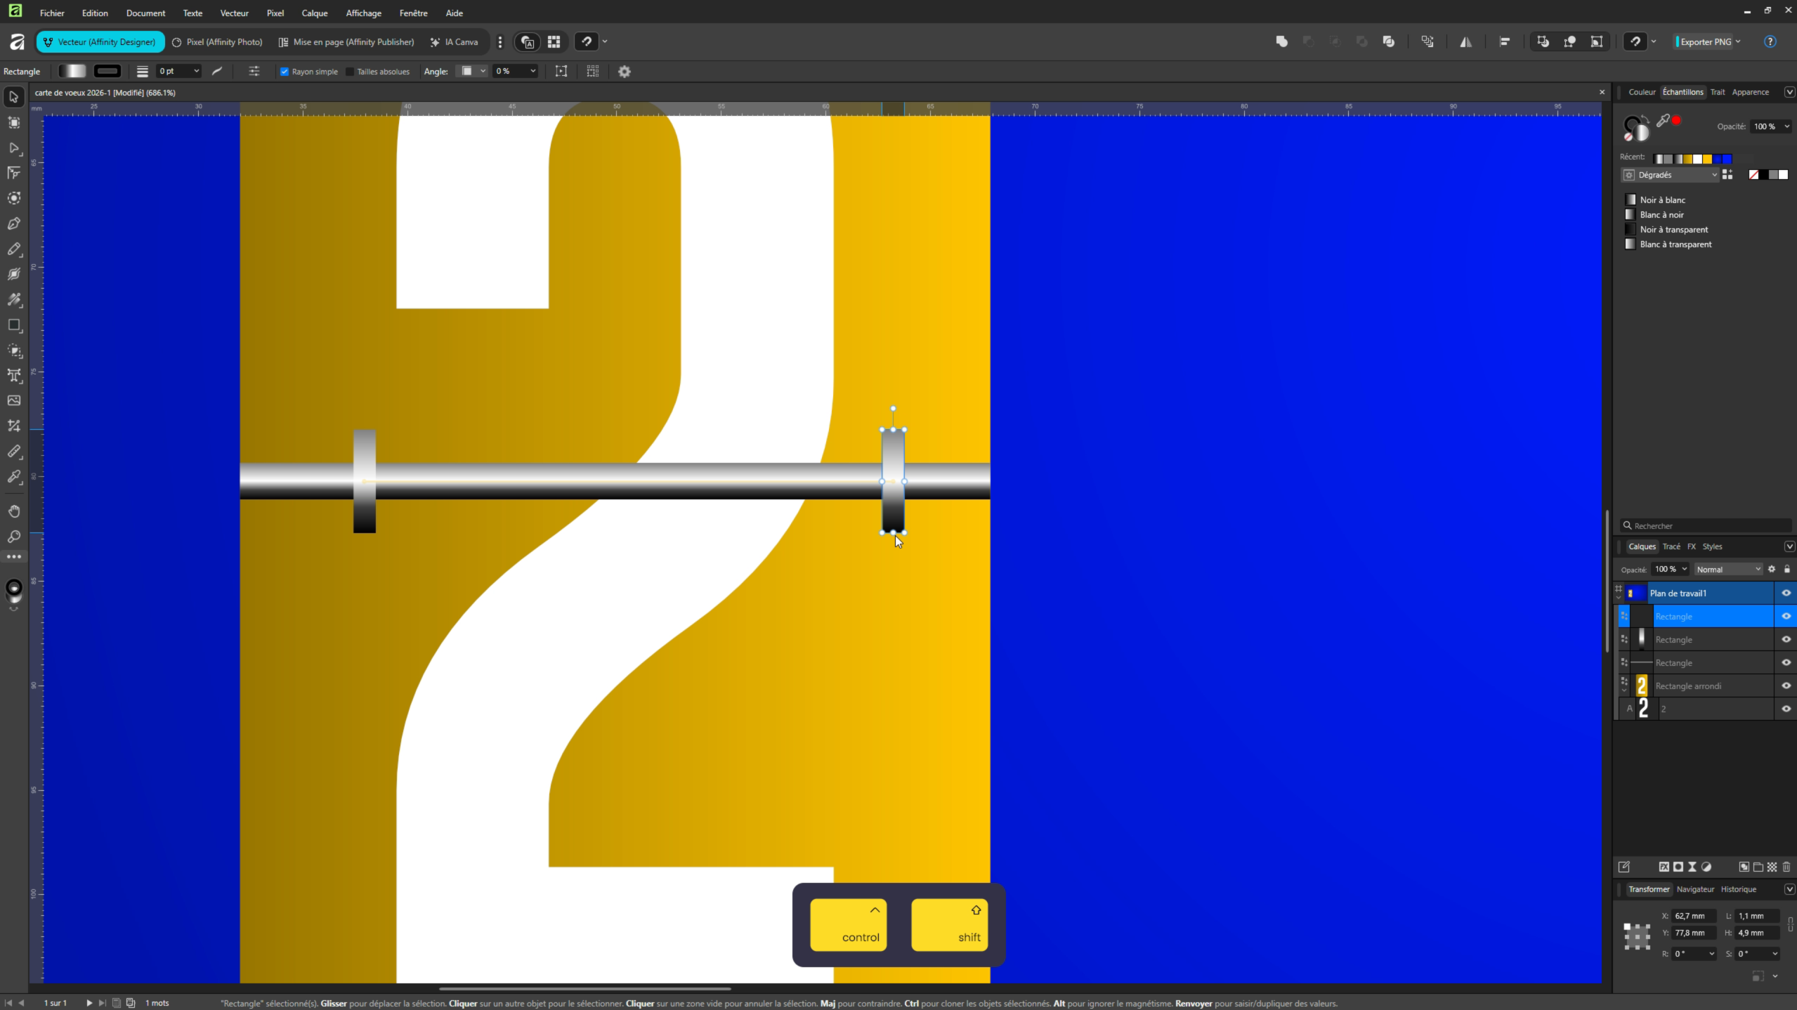This screenshot has width=1797, height=1010.
Task: Uncheck the Rayon simple checkbox
Action: tap(285, 72)
